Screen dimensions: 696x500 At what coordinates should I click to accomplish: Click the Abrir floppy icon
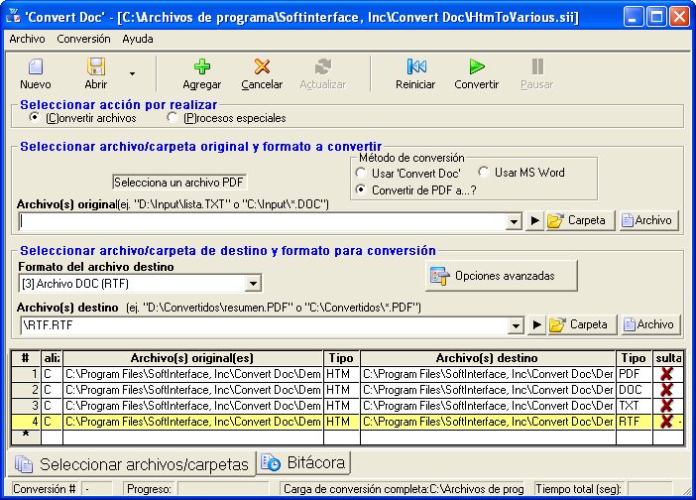click(x=96, y=66)
